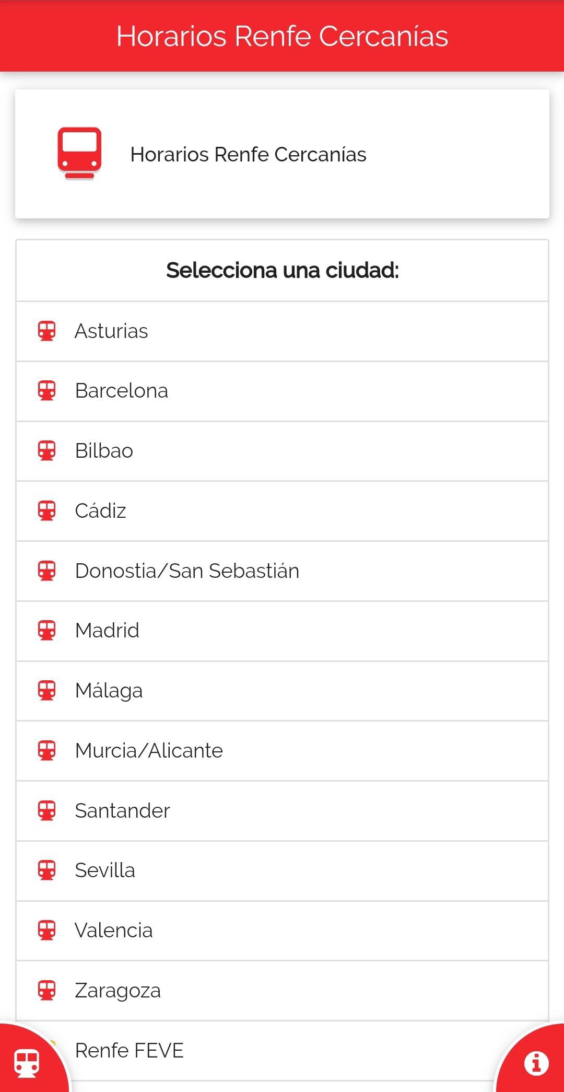Tap the red header bar title

[x=282, y=36]
